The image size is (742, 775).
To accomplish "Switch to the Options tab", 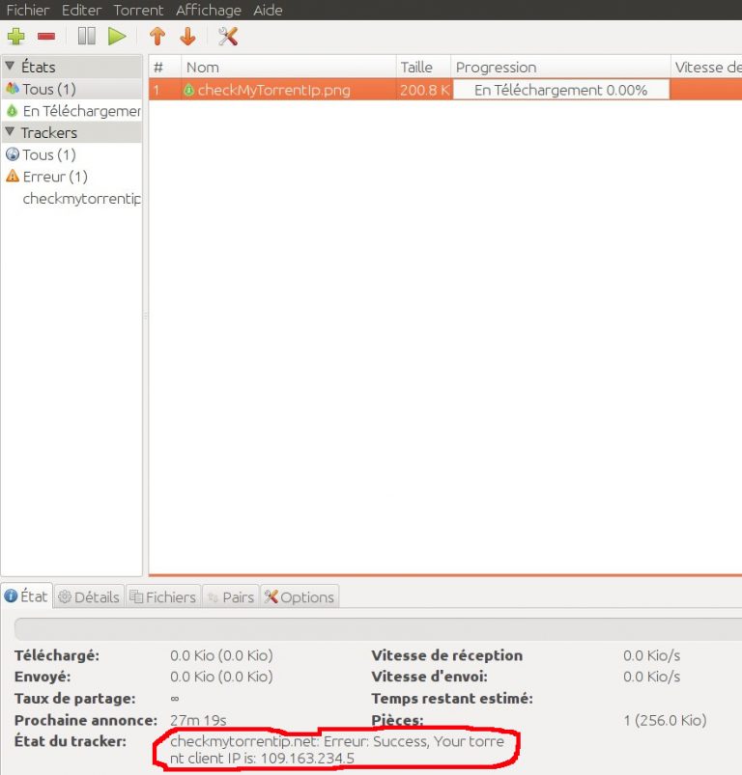I will [x=300, y=596].
